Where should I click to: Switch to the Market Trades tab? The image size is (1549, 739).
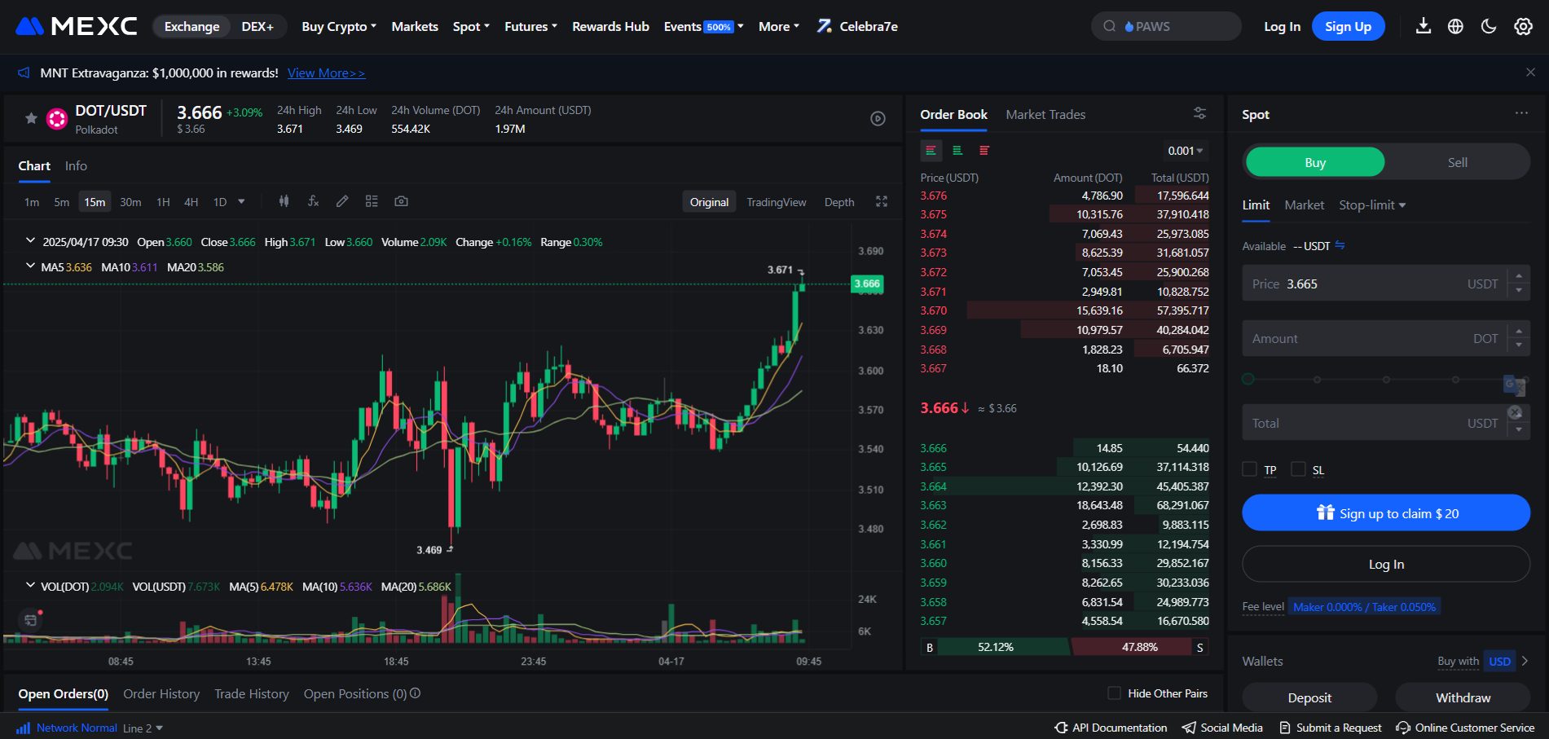coord(1045,115)
